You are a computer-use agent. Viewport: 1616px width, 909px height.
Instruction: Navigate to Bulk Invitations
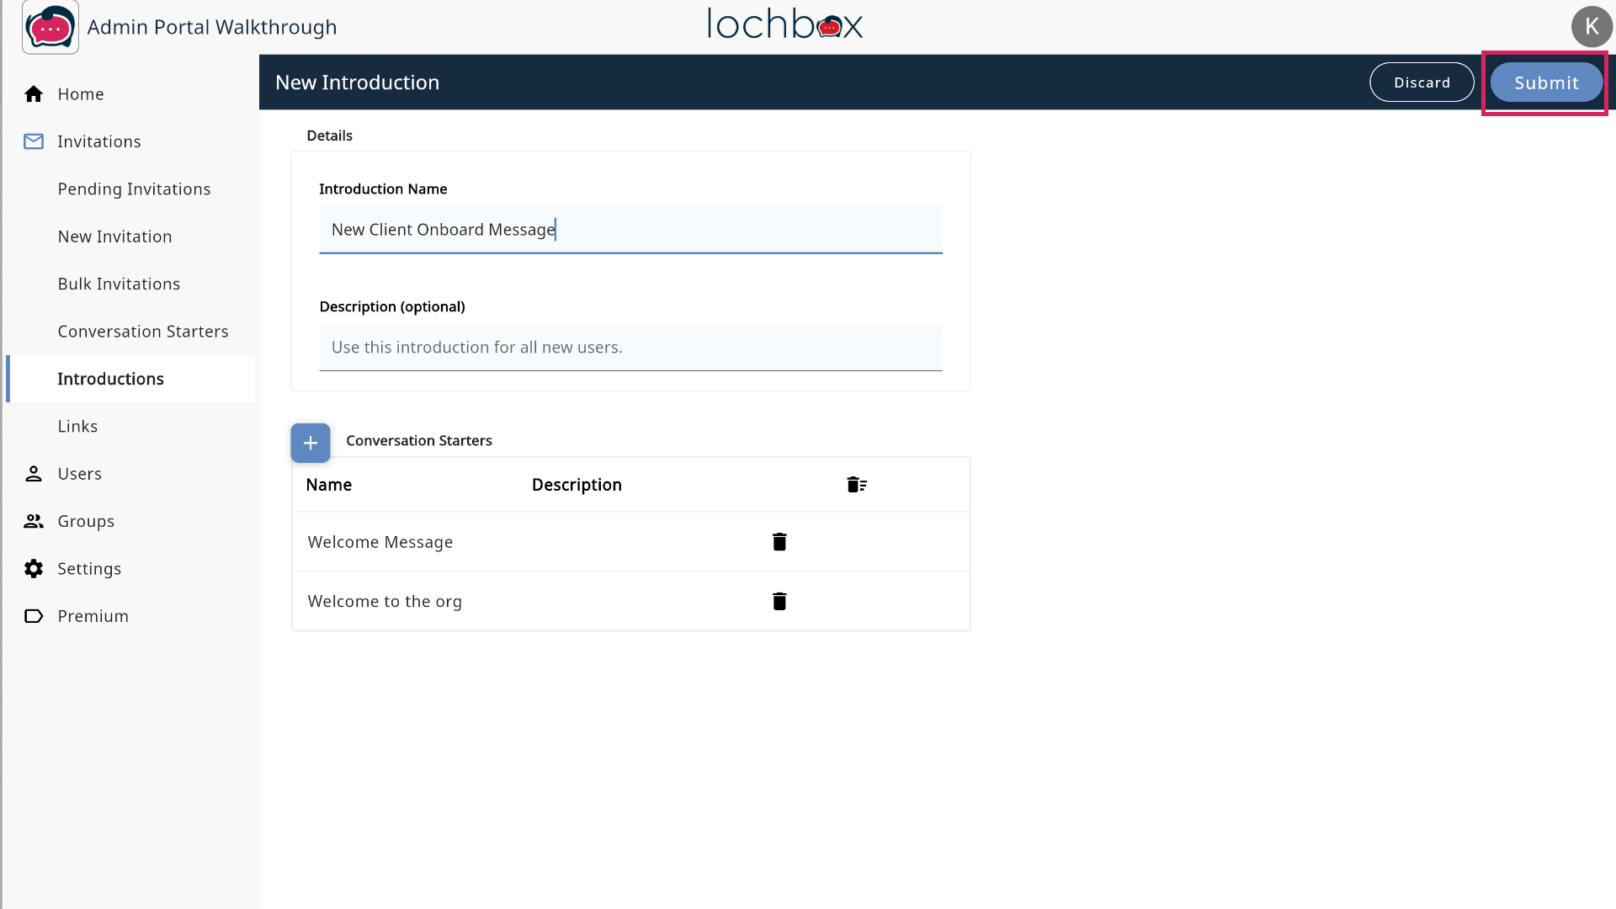click(119, 284)
